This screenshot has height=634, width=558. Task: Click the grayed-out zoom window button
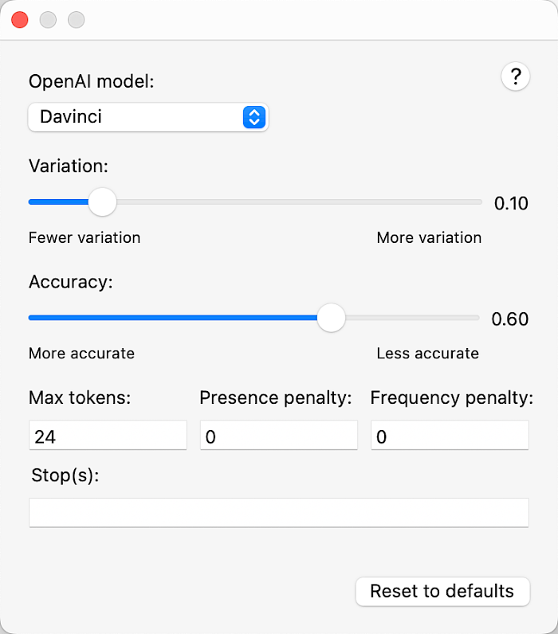[76, 20]
